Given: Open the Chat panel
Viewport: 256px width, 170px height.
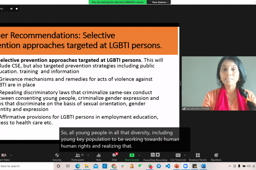Looking at the screenshot, I should pos(114,155).
